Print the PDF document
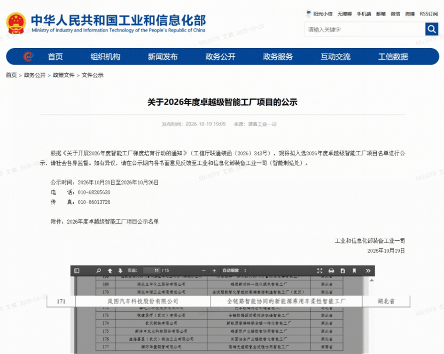 [x=331, y=271]
